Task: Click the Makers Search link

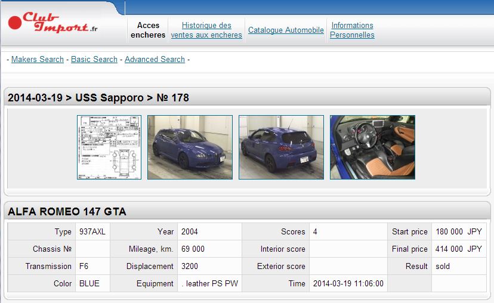Action: (38, 59)
